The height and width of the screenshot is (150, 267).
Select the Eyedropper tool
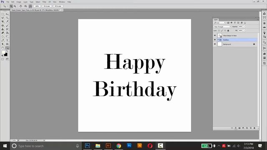click(7, 22)
